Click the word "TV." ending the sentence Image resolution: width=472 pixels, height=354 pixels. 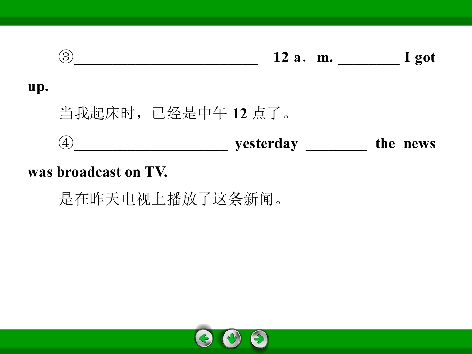click(156, 172)
